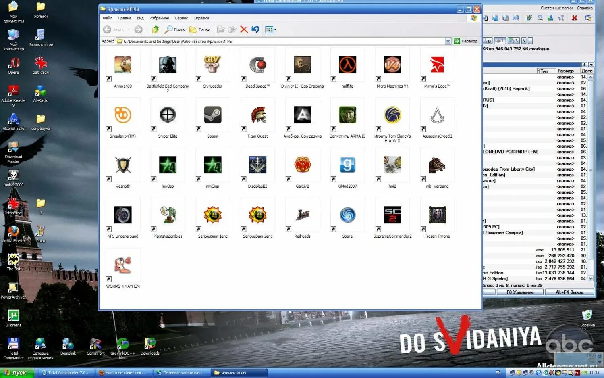
Task: Switch to Сетевые подключения taskbar button
Action: coord(181,373)
